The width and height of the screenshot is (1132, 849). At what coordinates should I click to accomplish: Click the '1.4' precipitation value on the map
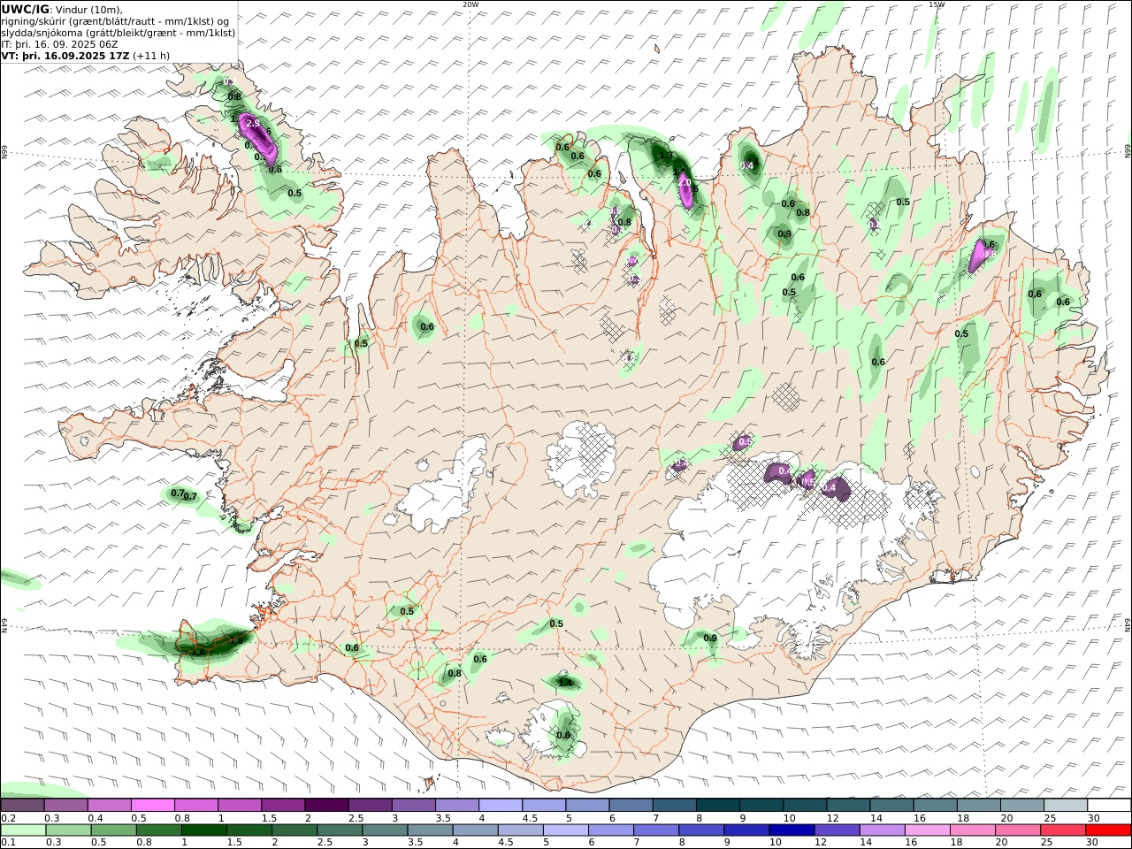point(566,683)
